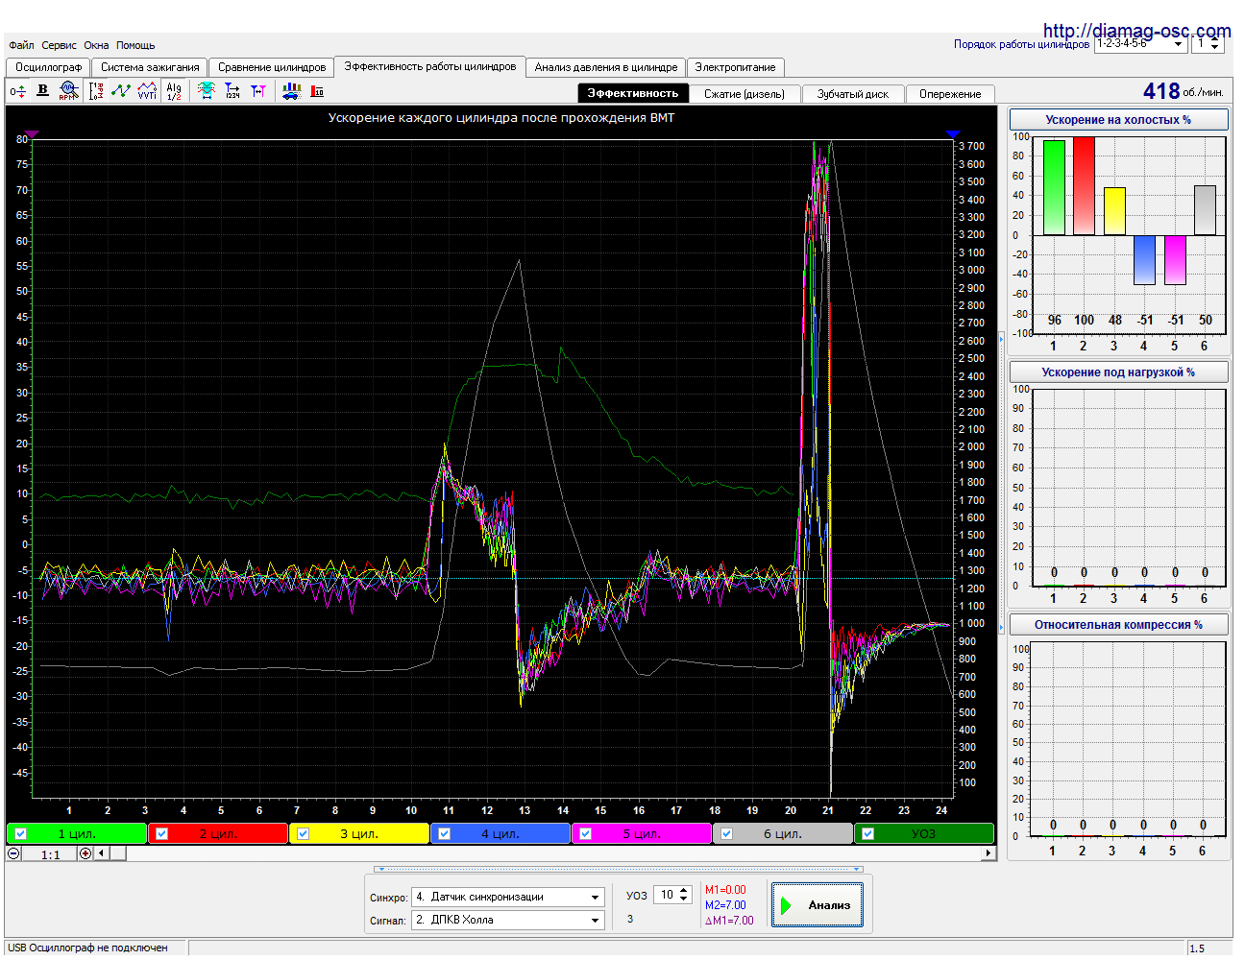This screenshot has width=1245, height=960.
Task: Open the Сервис menu
Action: click(x=59, y=45)
